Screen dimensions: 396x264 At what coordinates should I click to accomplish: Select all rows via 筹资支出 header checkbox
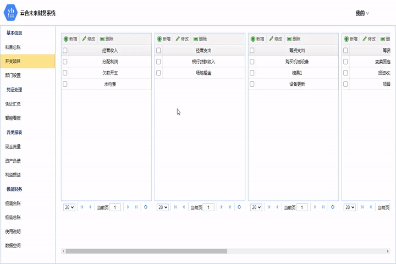(x=252, y=50)
